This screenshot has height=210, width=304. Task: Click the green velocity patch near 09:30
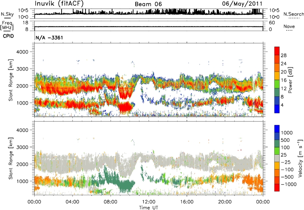[x=125, y=185]
